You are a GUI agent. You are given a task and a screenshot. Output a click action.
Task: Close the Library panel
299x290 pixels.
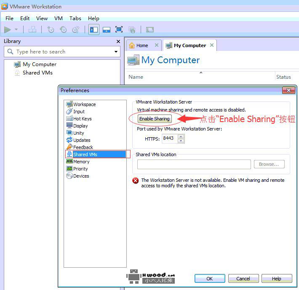click(x=118, y=41)
